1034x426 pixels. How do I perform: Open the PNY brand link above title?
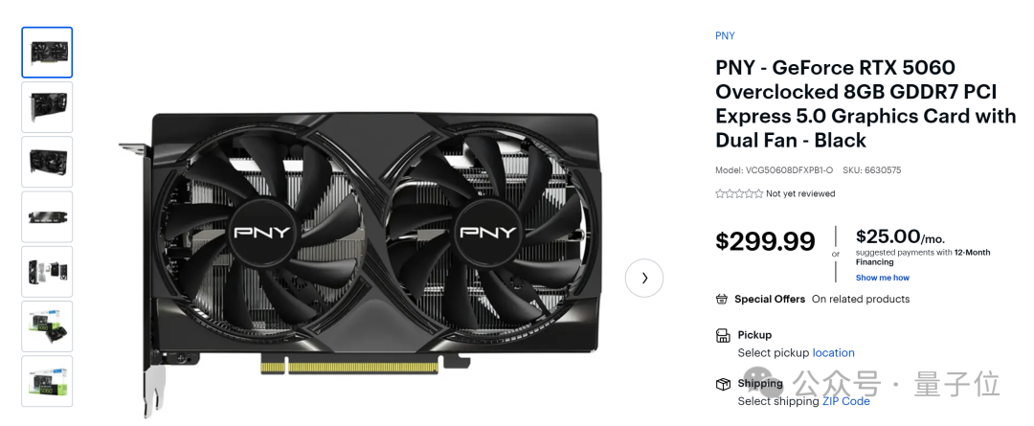click(x=725, y=36)
